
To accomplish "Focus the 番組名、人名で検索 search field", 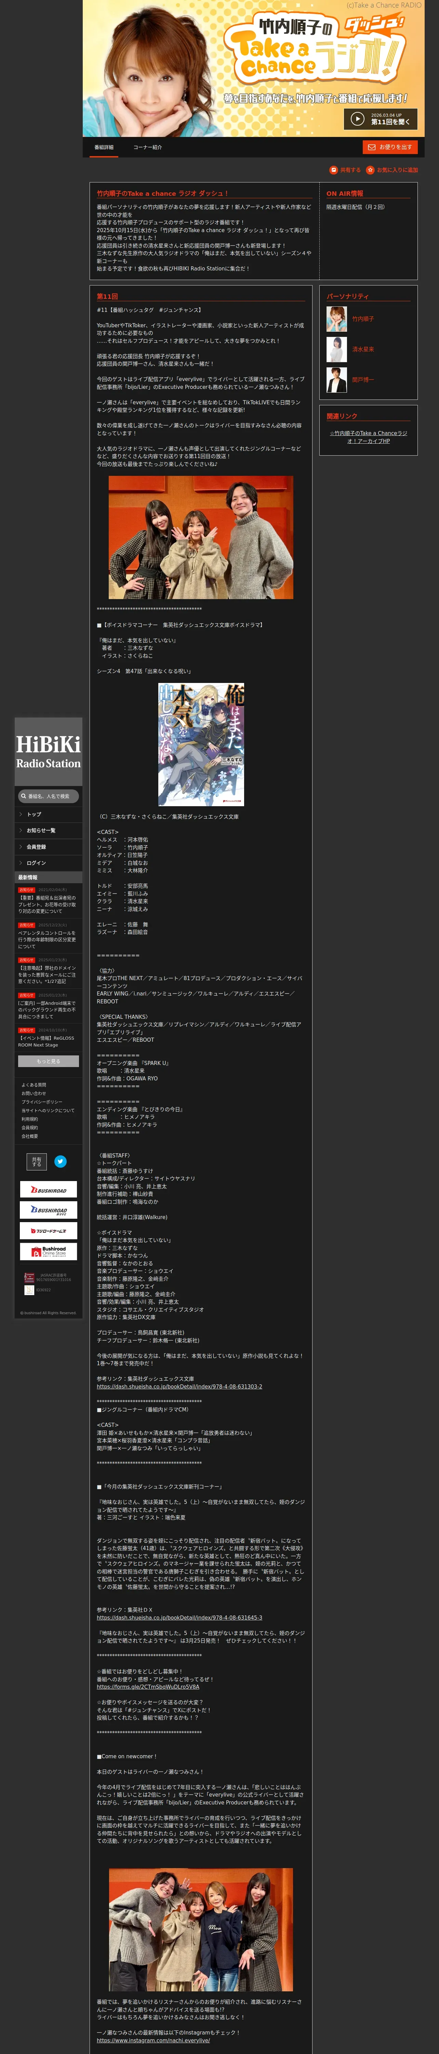I will pyautogui.click(x=49, y=796).
